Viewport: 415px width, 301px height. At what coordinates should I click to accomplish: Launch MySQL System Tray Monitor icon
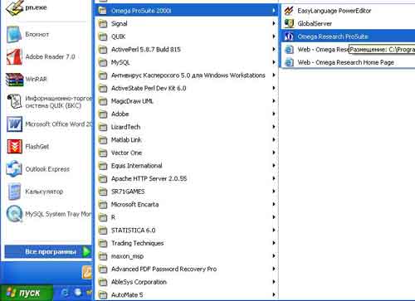(x=14, y=214)
